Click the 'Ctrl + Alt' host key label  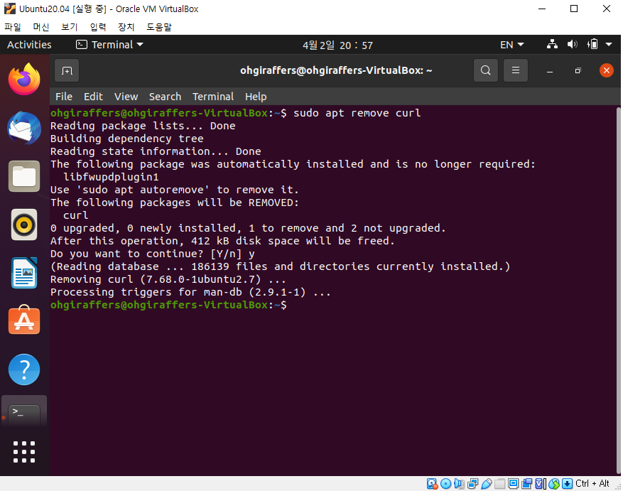click(x=592, y=483)
